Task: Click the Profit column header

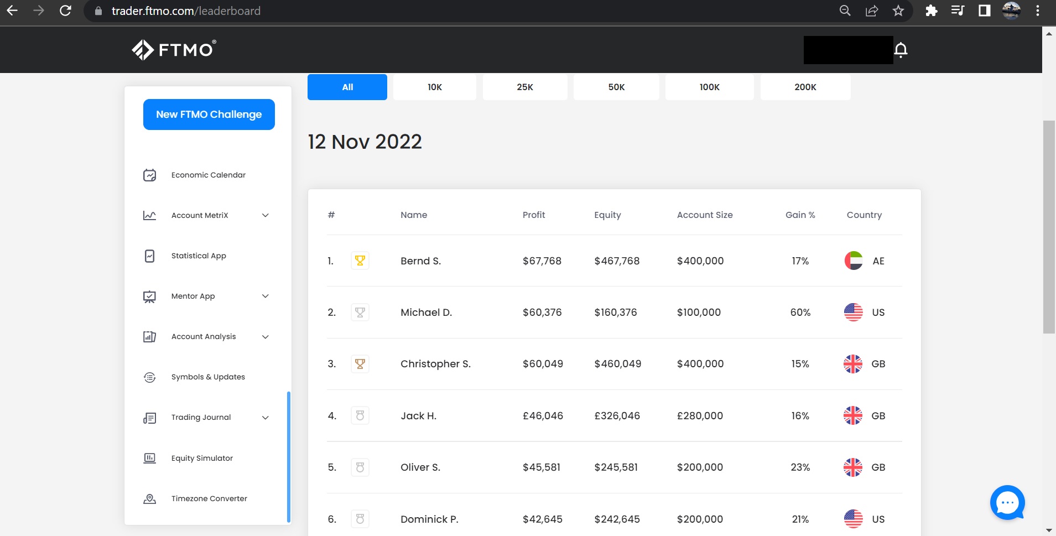Action: [x=534, y=215]
